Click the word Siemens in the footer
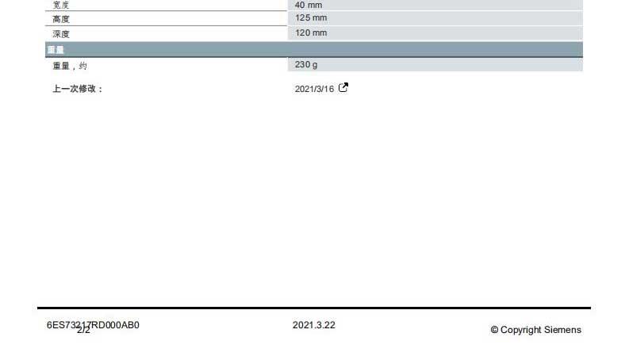Screen dimensions: 629x356 click(x=562, y=330)
